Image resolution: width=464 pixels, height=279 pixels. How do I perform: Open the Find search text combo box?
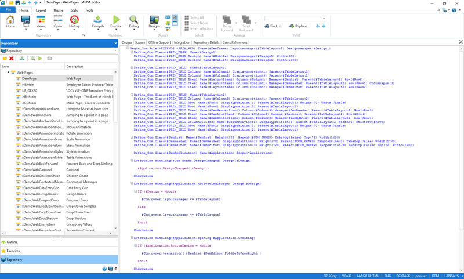tap(295, 19)
